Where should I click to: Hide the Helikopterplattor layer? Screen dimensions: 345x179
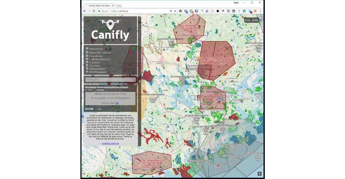[x=87, y=68]
